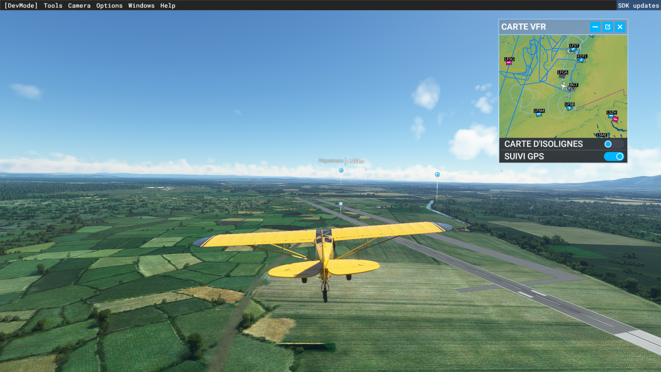Screen dimensions: 661x372
Task: Click the DevMode label in menu bar
Action: point(21,6)
